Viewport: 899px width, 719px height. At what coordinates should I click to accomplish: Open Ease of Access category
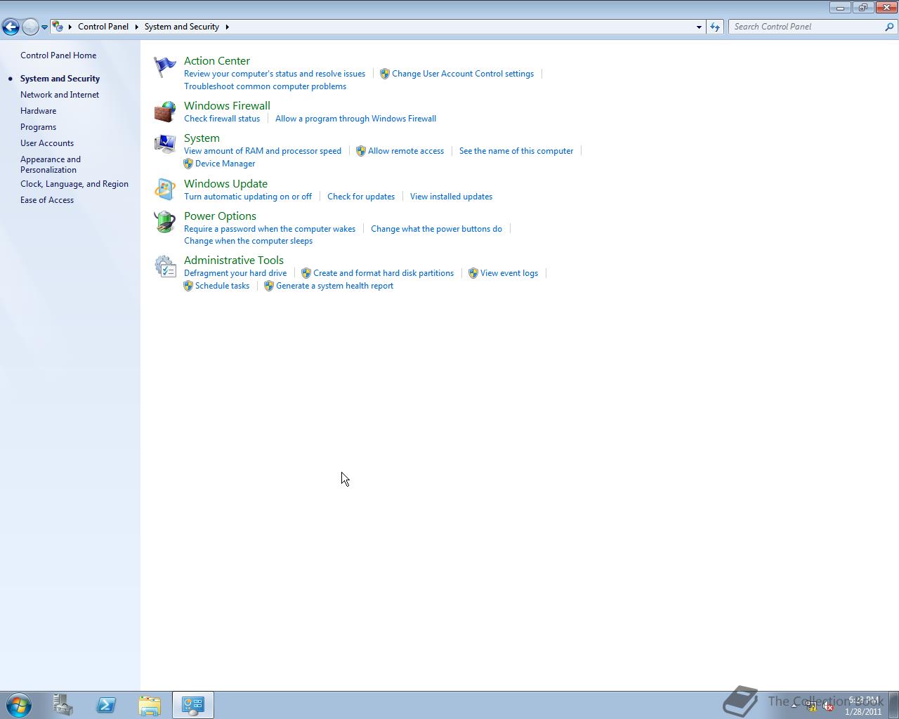point(47,200)
